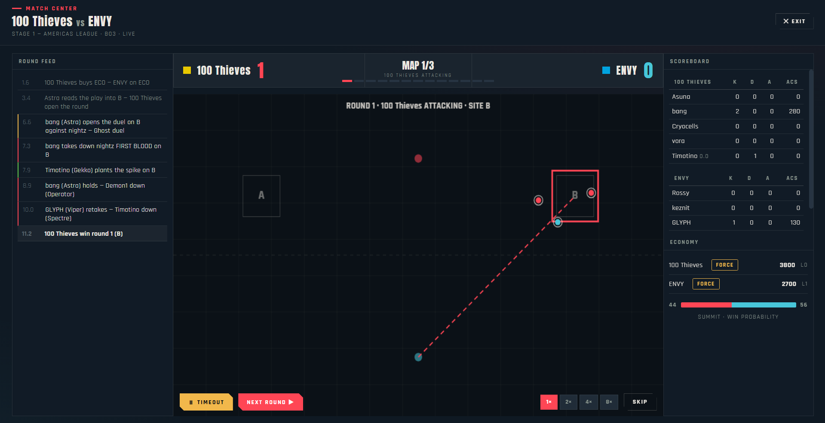Exit the match center
825x423 pixels.
point(794,21)
